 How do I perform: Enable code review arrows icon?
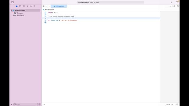tap(170, 6)
